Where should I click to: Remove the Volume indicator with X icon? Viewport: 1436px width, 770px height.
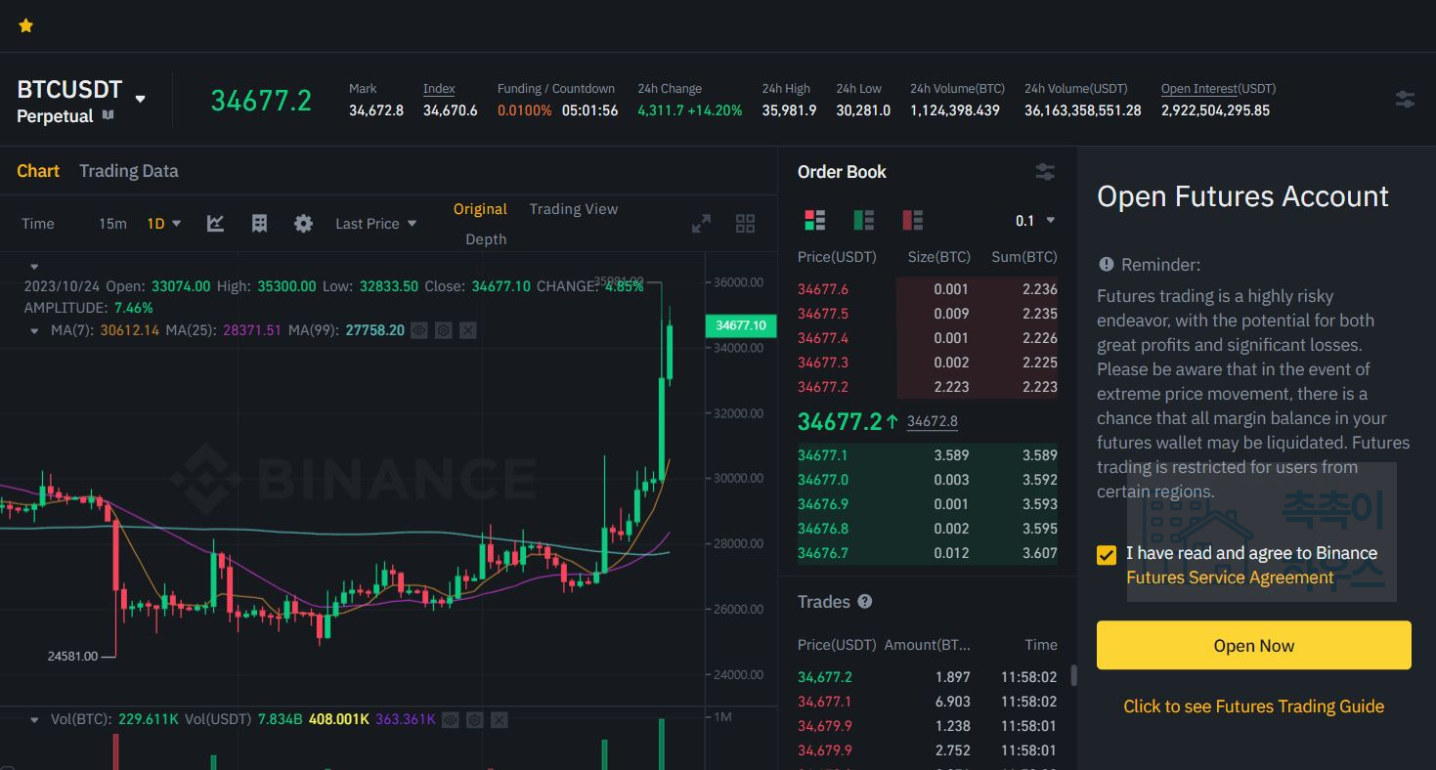pyautogui.click(x=500, y=720)
